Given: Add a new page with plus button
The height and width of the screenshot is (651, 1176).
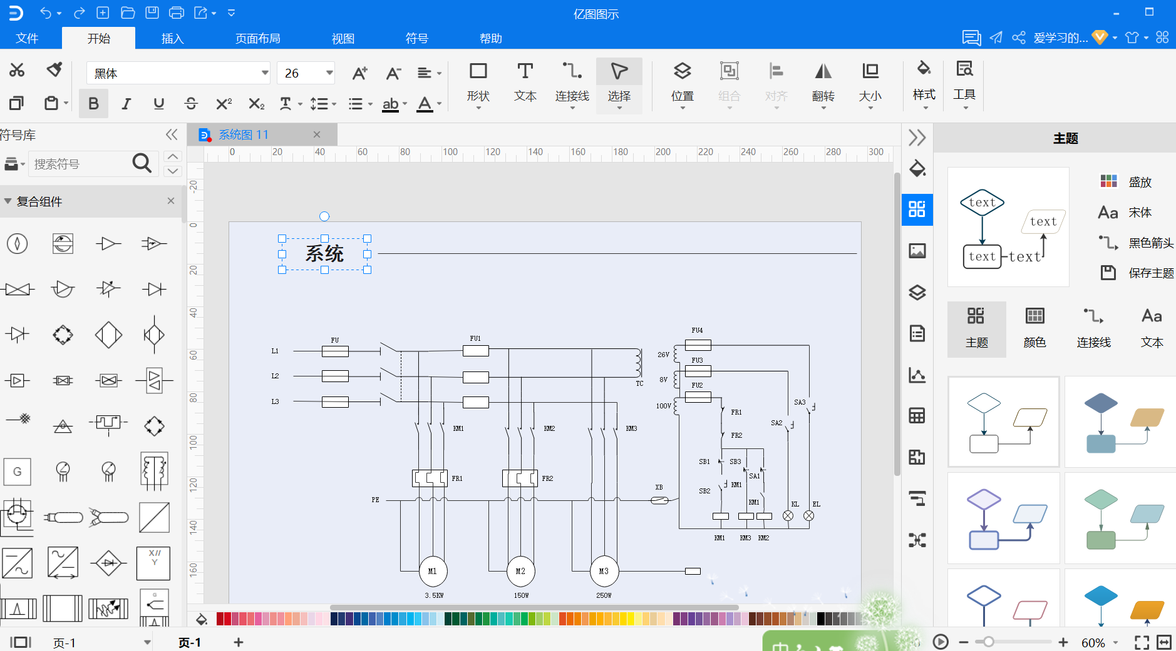Looking at the screenshot, I should [x=239, y=642].
